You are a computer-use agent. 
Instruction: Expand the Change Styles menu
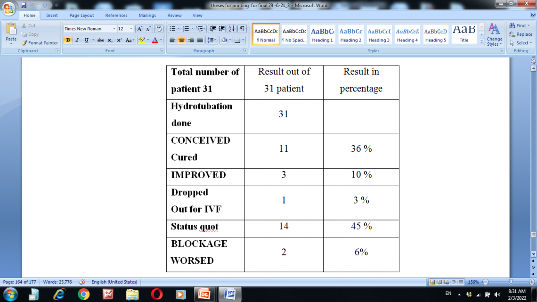point(494,38)
